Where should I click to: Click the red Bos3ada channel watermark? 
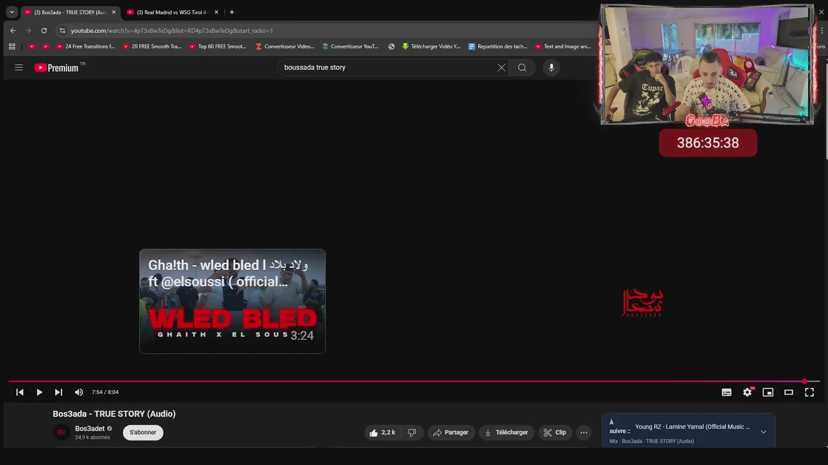point(642,302)
